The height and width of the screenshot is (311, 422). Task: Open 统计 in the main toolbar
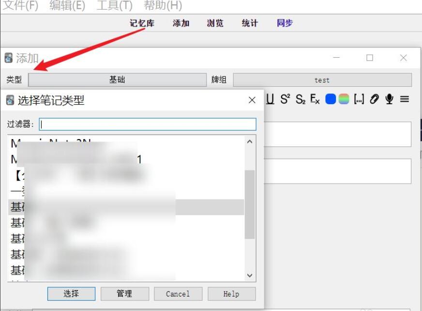tap(250, 23)
